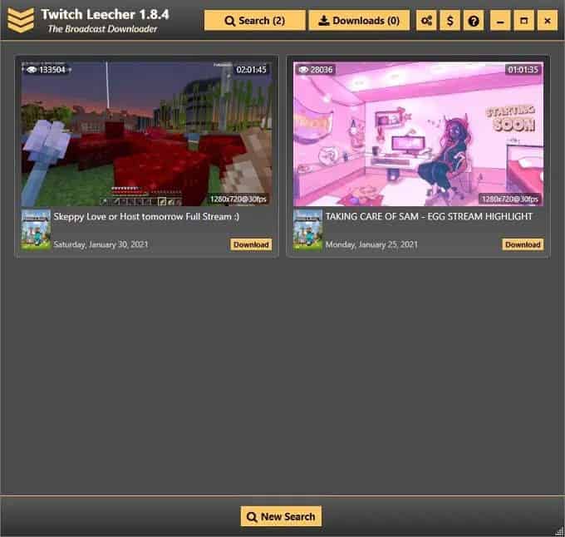565x537 pixels.
Task: Click the dollar sign donate icon
Action: pyautogui.click(x=450, y=21)
